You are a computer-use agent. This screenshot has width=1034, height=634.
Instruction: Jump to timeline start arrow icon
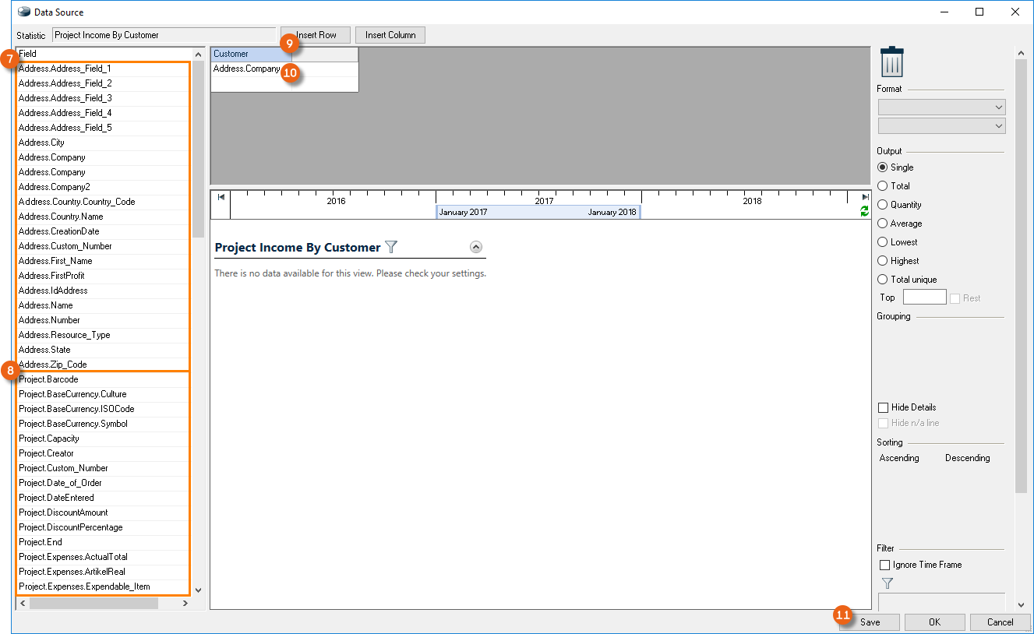pos(221,197)
